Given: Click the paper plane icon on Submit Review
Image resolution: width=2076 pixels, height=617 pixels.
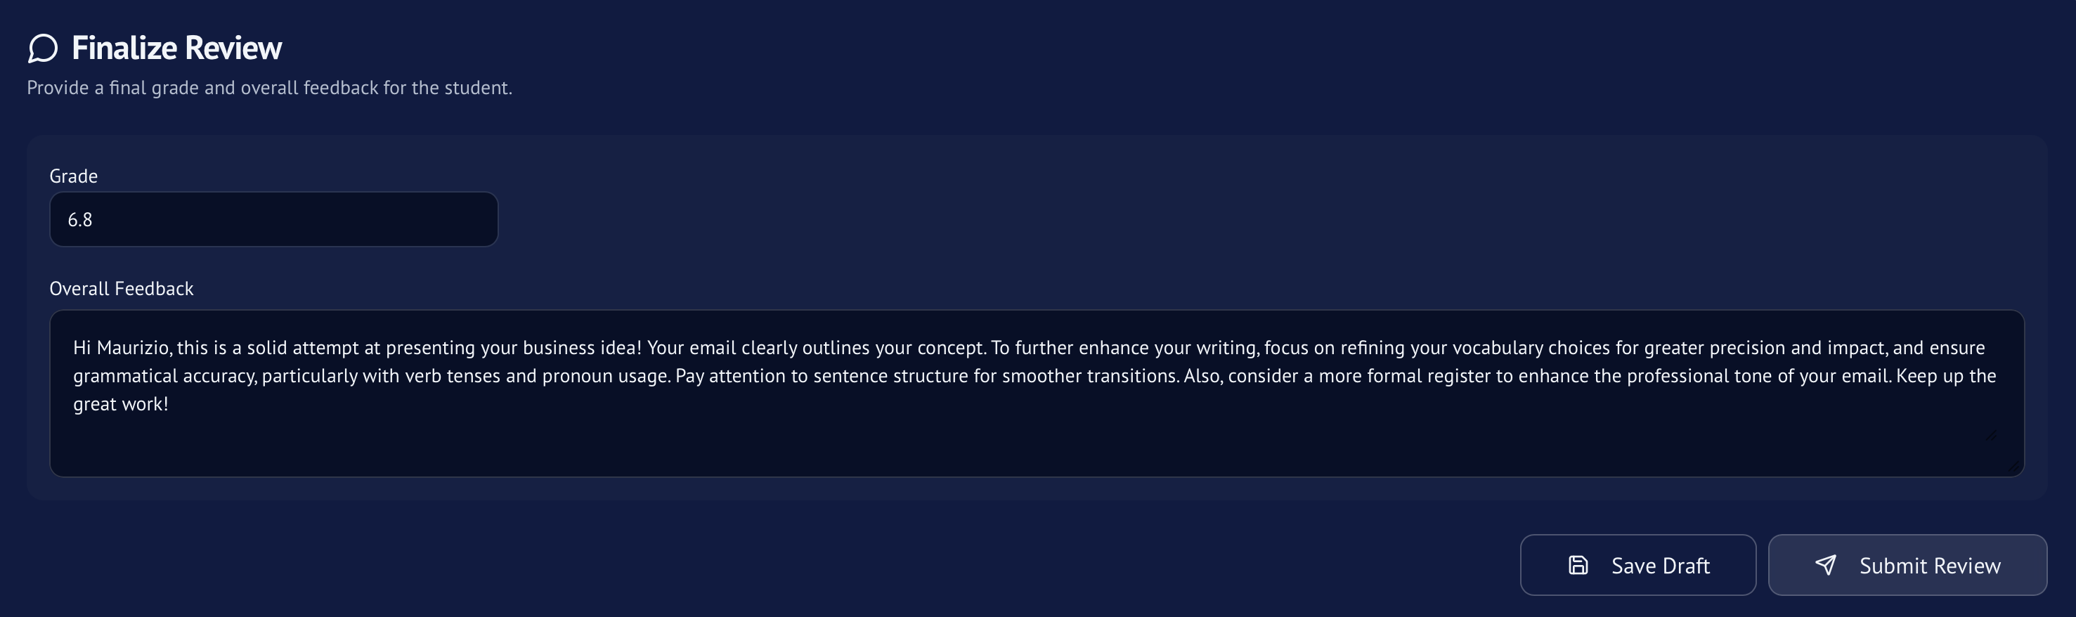Looking at the screenshot, I should pos(1827,564).
